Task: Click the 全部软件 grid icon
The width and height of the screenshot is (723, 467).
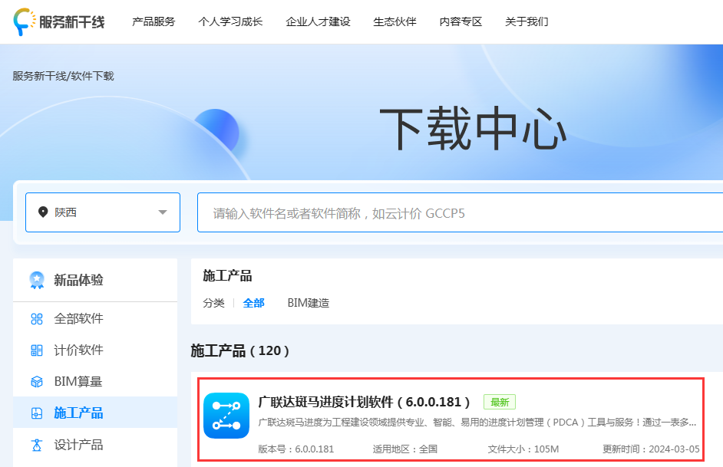Action: [x=37, y=319]
